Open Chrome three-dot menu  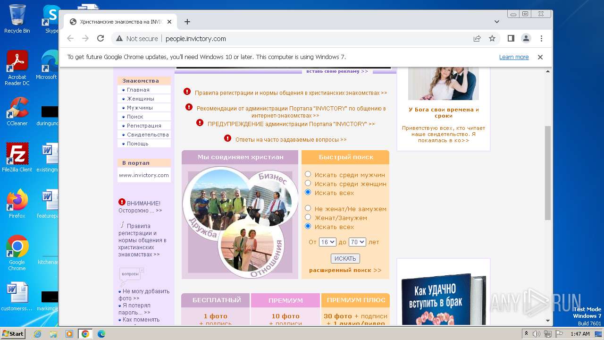click(542, 39)
